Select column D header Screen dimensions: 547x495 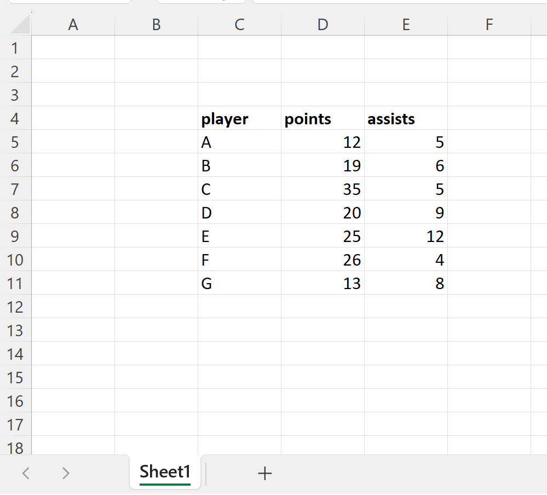tap(323, 24)
